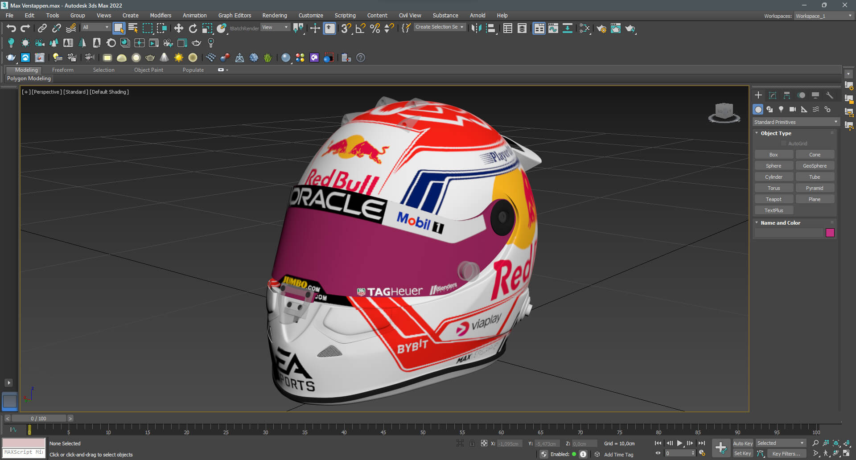Open the Workspace_1 workspaces dropdown

824,16
